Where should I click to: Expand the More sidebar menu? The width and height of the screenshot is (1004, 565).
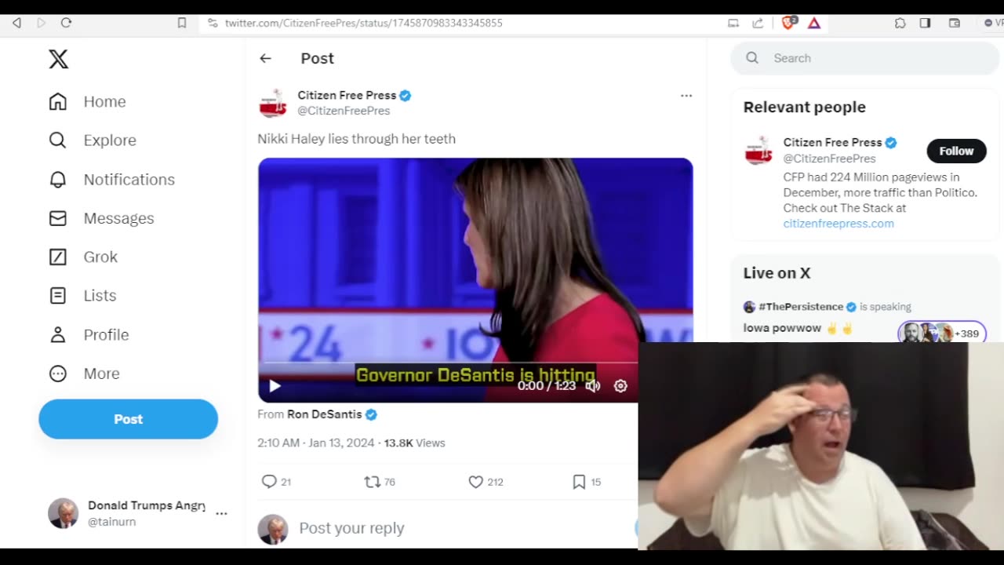pos(84,374)
